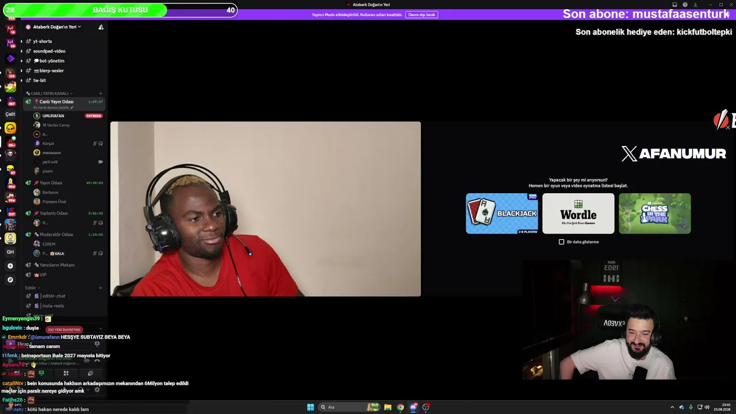Click the camera icon beside 'yerli osili'
The image size is (736, 414).
pos(101,162)
